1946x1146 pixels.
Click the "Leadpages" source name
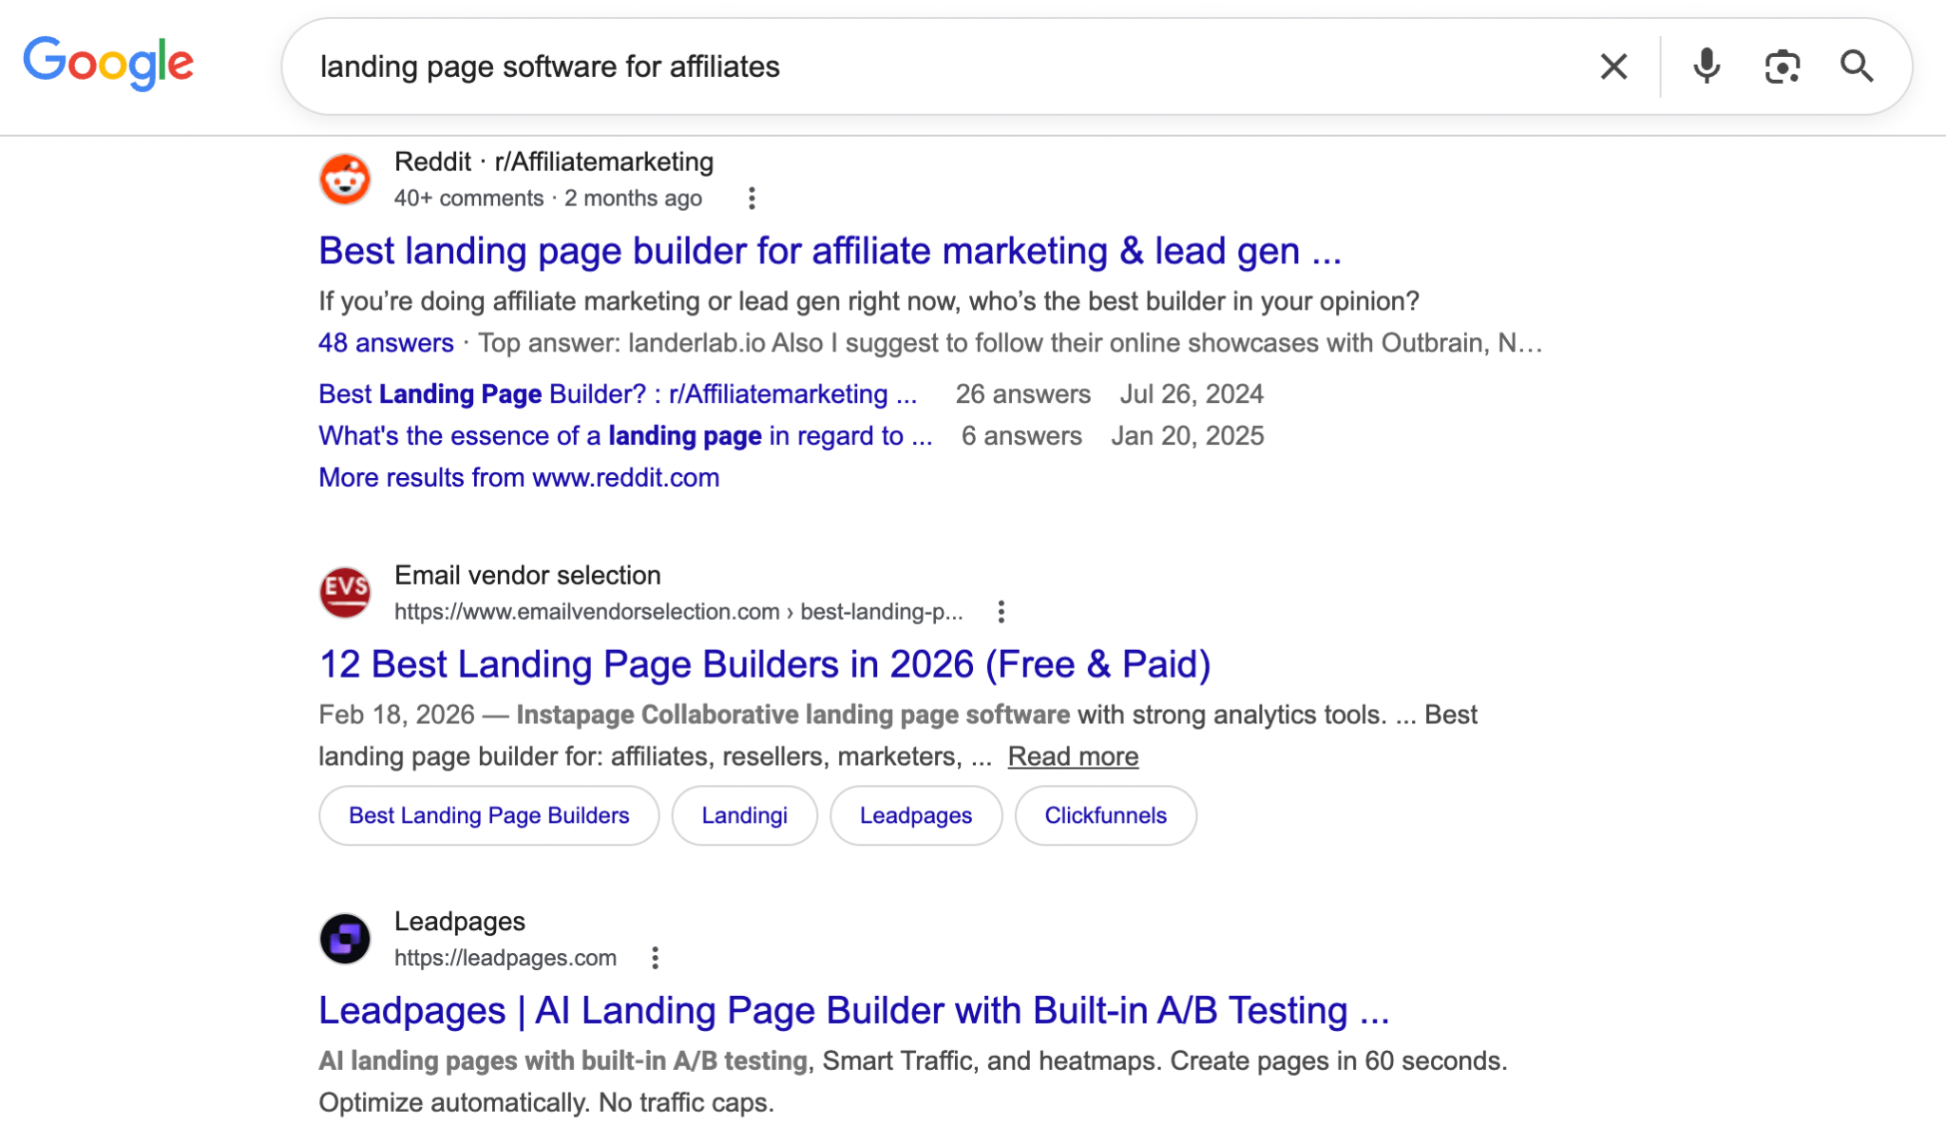[x=459, y=921]
